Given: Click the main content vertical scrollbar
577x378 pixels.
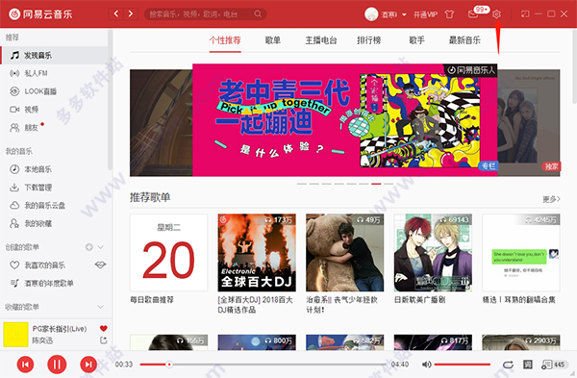Looking at the screenshot, I should click(x=574, y=66).
